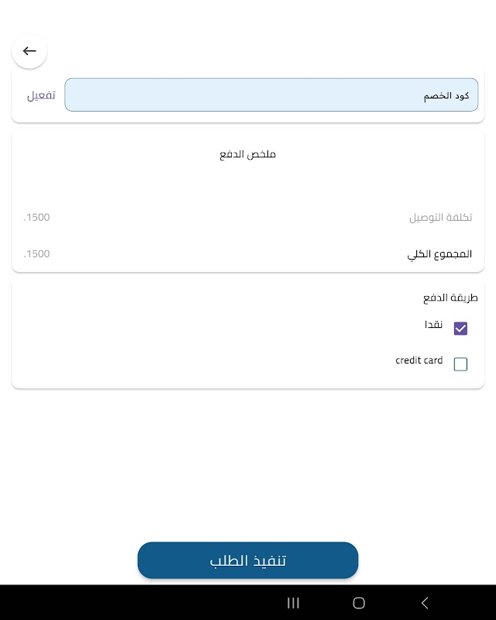Select the نقدا payment label
The width and height of the screenshot is (496, 620).
(x=433, y=325)
